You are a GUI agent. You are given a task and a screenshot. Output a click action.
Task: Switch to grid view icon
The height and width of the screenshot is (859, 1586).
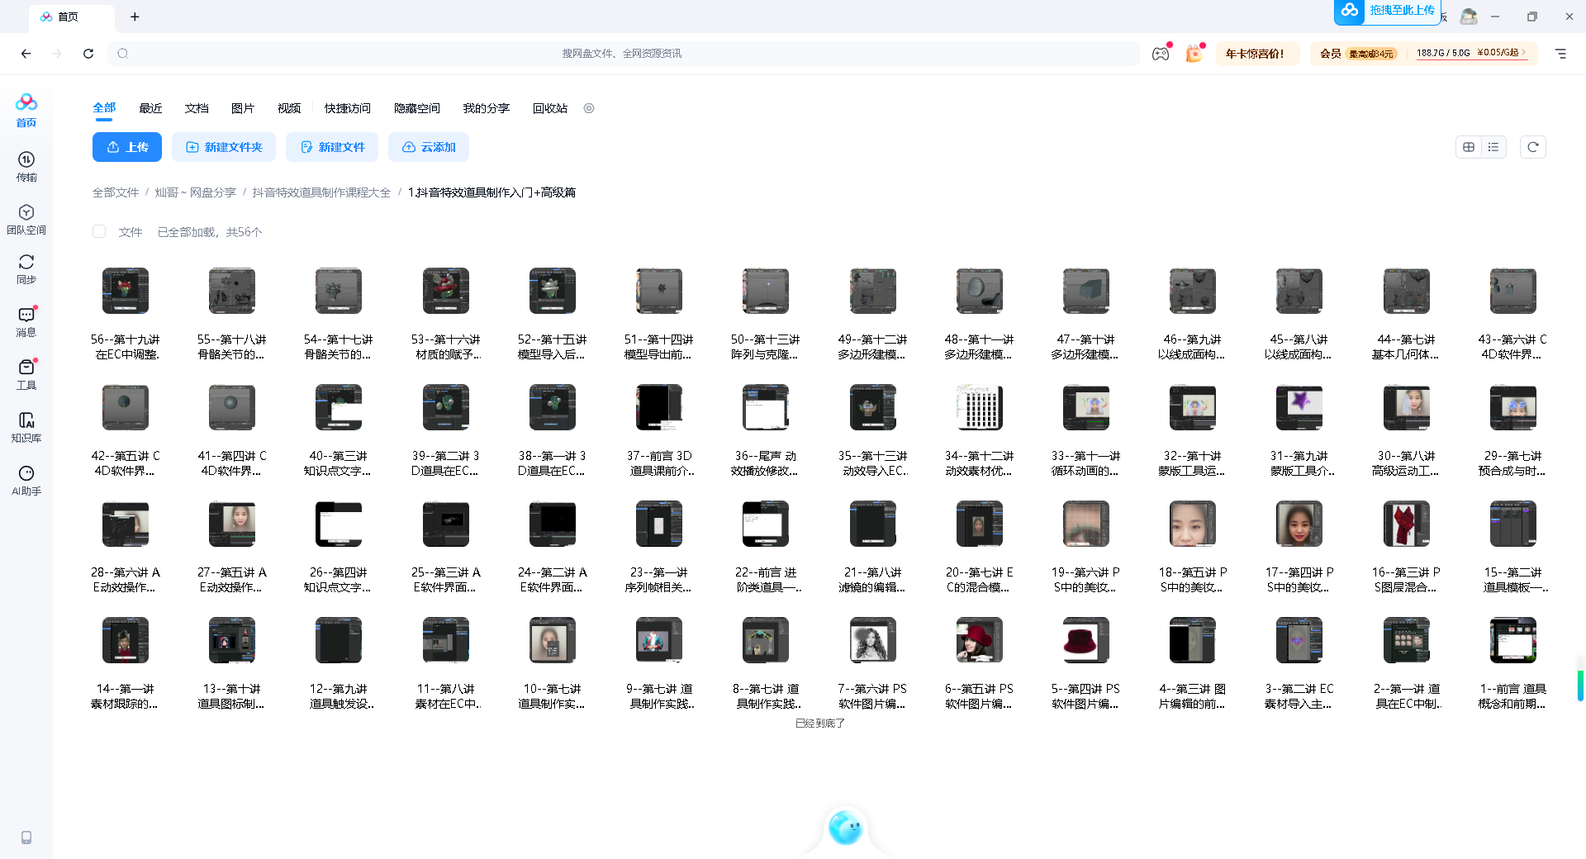[1469, 147]
